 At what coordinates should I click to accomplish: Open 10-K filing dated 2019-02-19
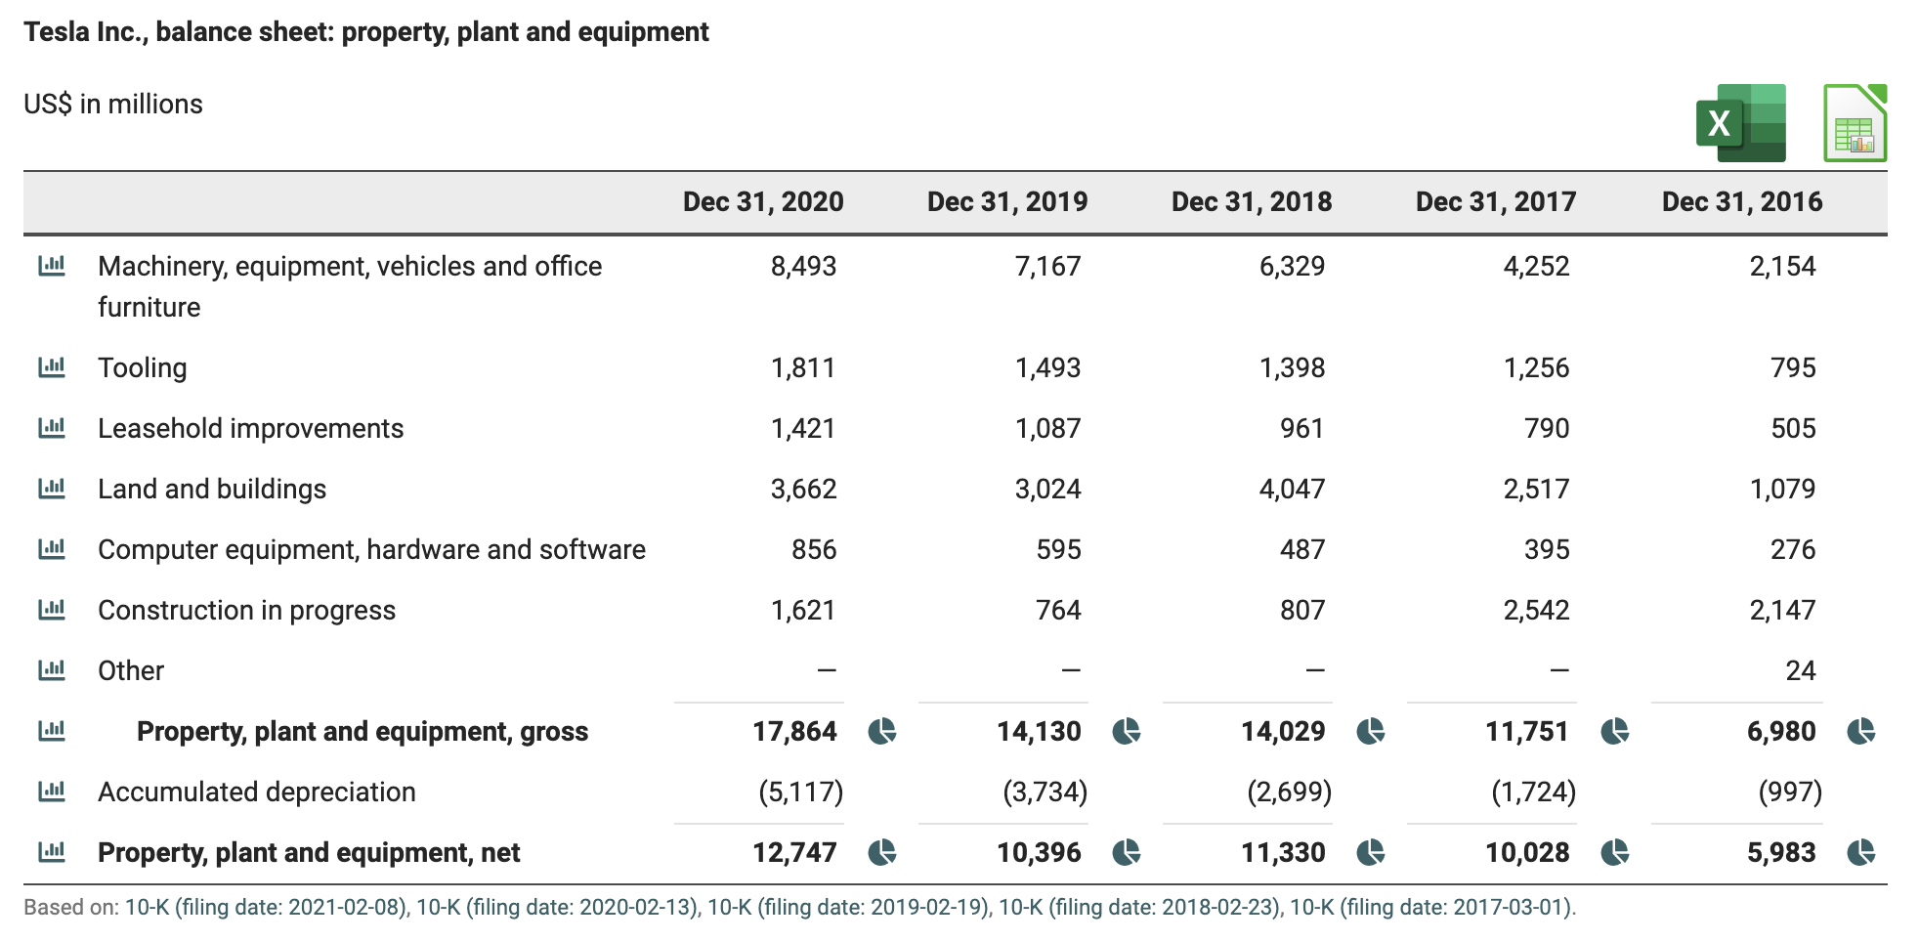tap(848, 907)
